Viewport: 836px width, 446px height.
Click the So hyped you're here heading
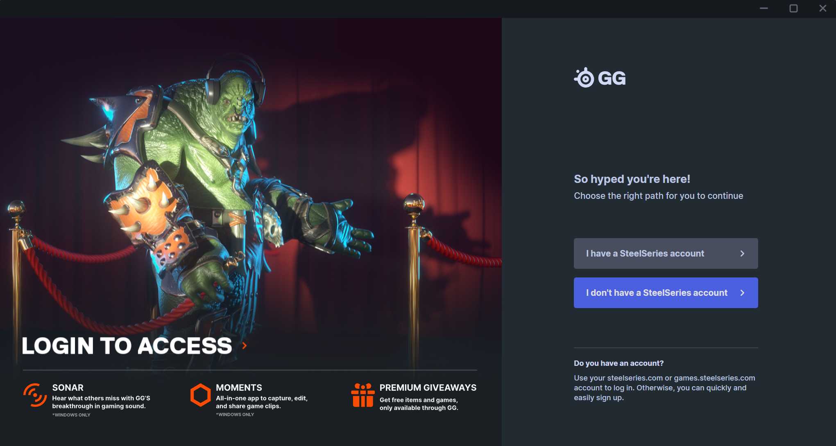pos(632,179)
